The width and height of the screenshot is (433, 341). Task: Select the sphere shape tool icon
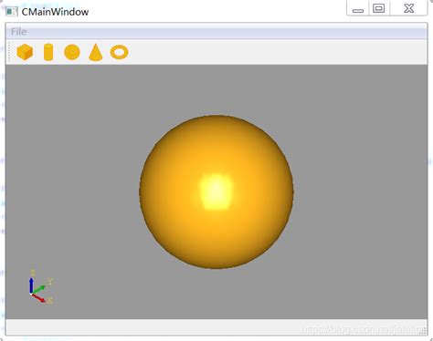[72, 52]
